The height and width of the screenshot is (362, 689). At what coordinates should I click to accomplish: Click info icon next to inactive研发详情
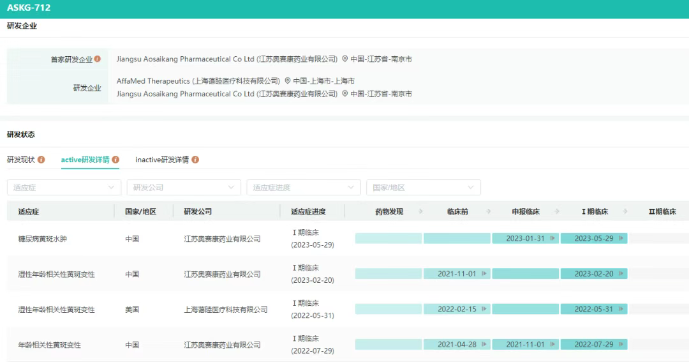point(195,160)
